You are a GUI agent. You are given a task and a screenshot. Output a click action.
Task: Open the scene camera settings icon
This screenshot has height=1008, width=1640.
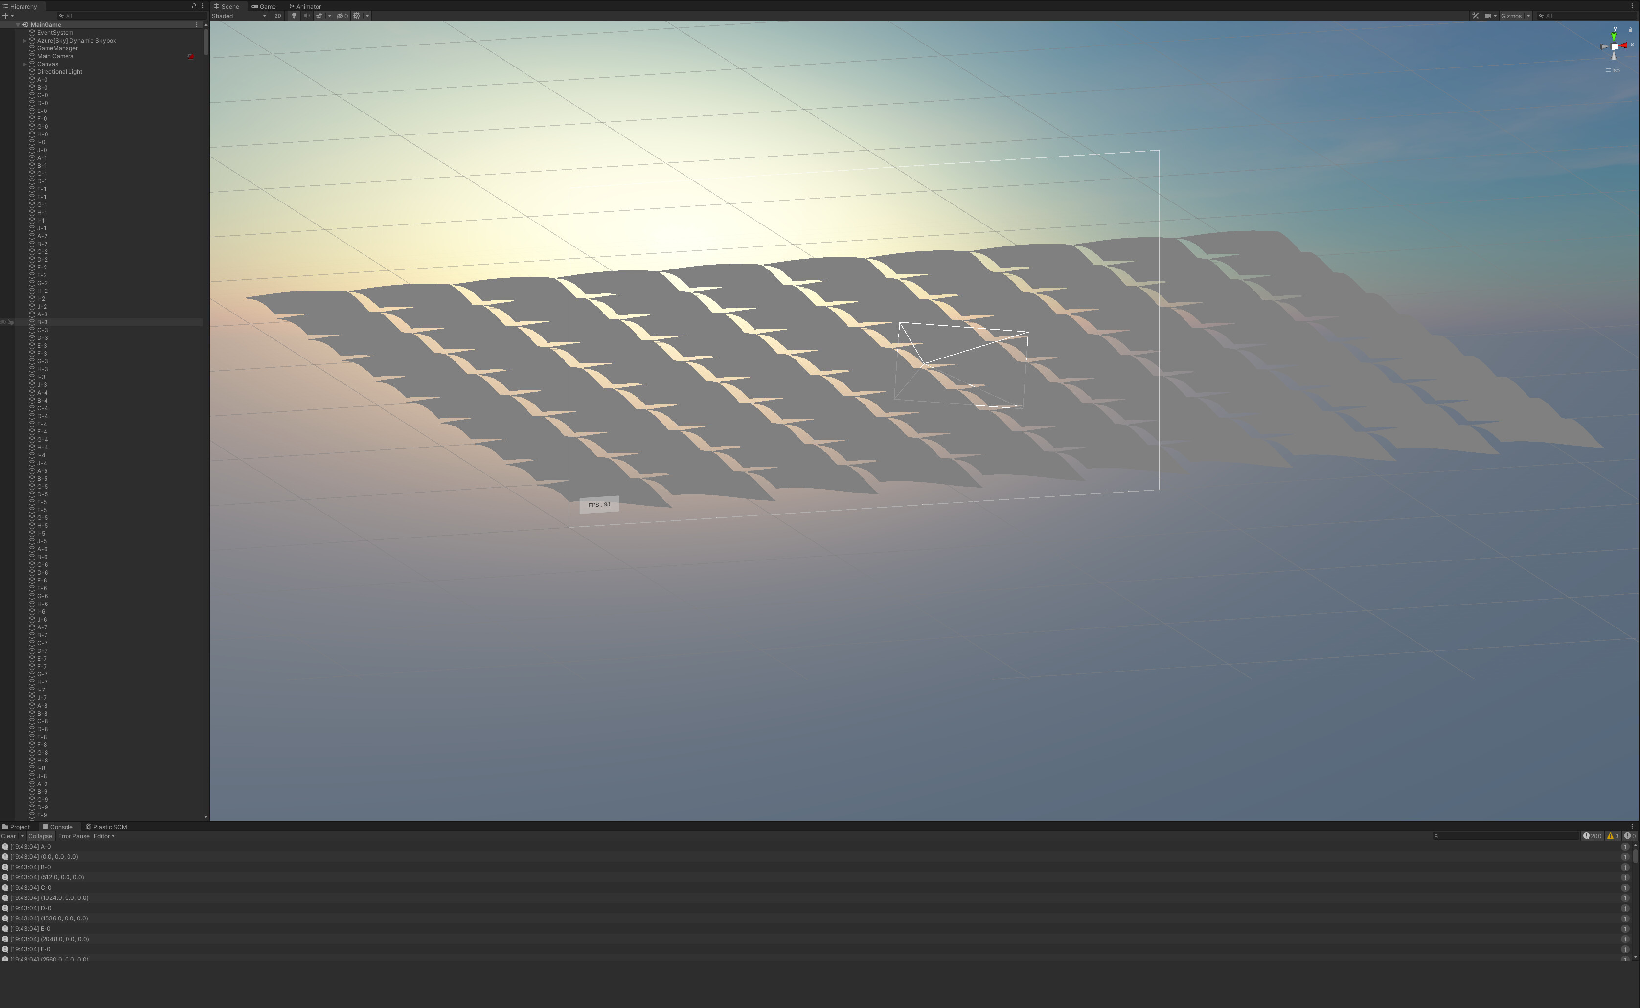coord(1487,15)
